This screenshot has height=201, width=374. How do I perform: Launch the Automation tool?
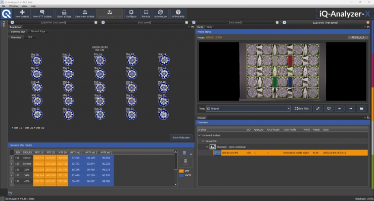[x=160, y=14]
